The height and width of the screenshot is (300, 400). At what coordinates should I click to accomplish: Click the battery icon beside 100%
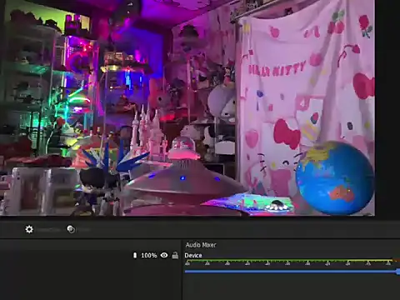point(135,255)
